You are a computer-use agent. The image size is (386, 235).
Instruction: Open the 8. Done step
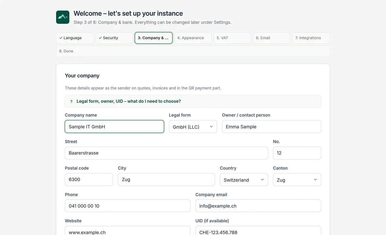point(193,51)
